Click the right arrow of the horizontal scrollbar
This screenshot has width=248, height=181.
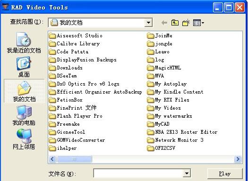click(238, 159)
